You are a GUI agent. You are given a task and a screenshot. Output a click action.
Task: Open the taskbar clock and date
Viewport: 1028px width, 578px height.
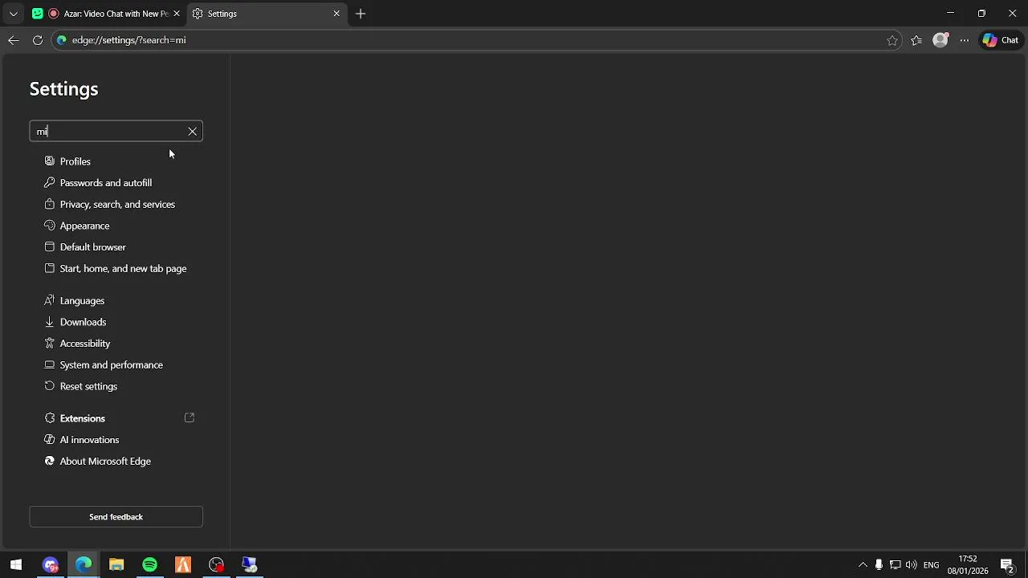[x=968, y=565]
